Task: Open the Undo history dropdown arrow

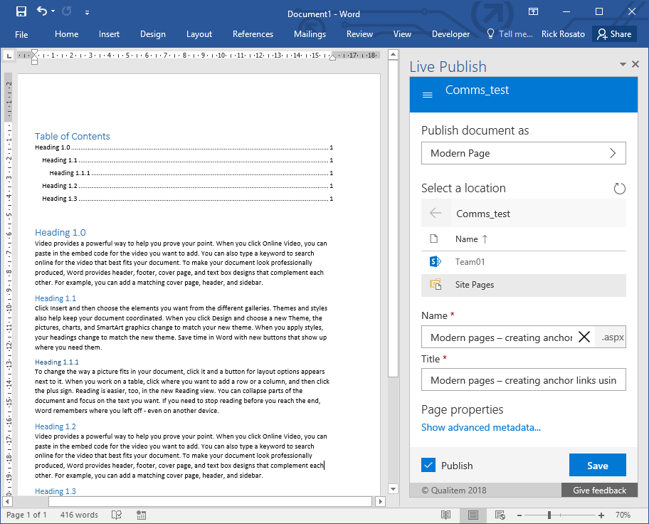Action: 53,11
